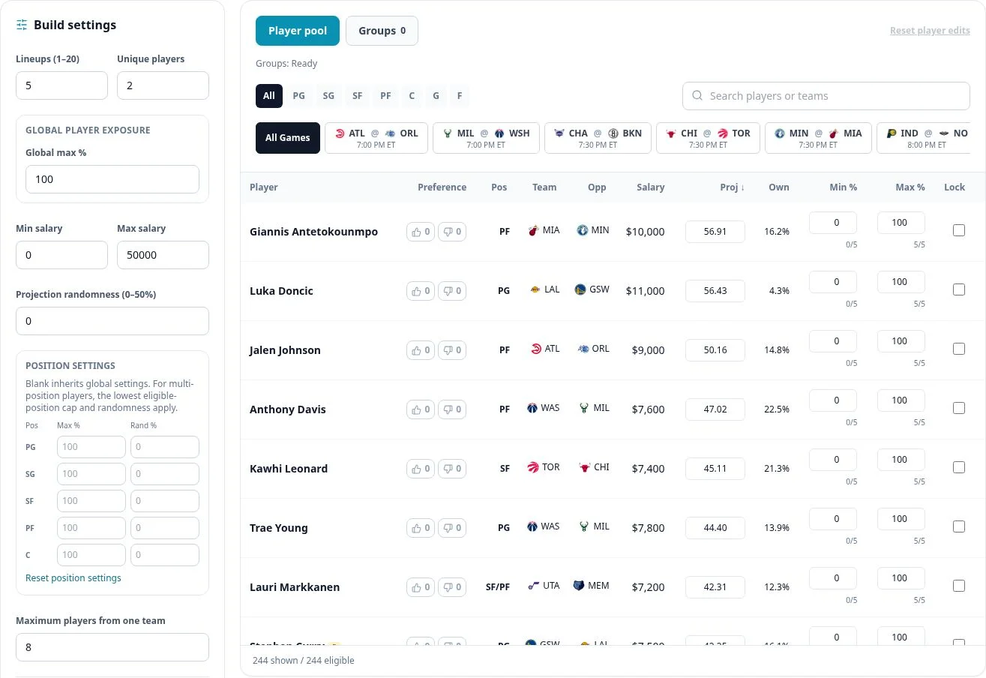Screen dimensions: 986x678
Task: Lock Luka Doncic checkbox
Action: pos(958,289)
